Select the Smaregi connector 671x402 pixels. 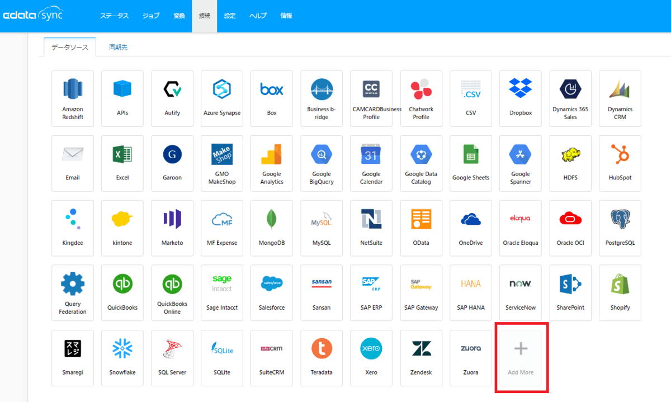pos(73,358)
